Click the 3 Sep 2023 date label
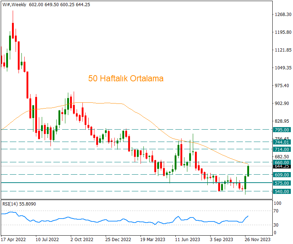Screen dimensions: 293x244 (221, 240)
